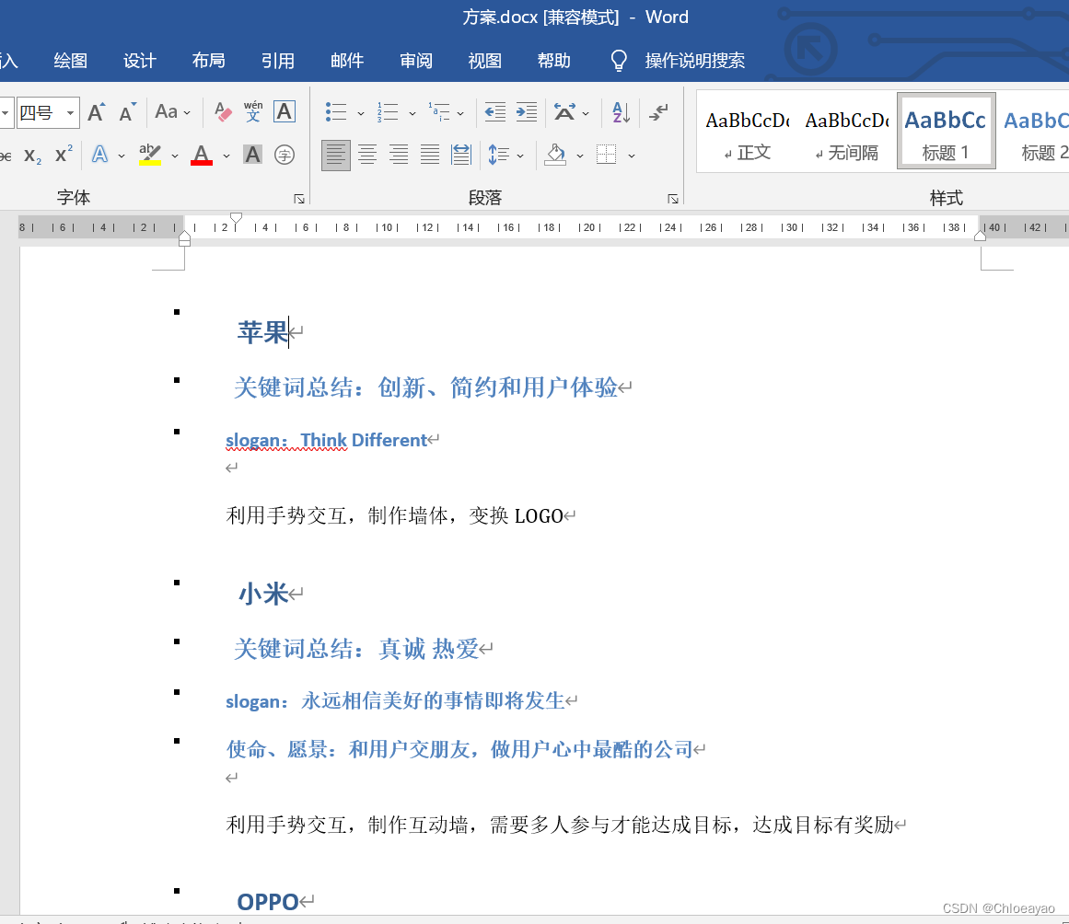Apply the 正文 style
This screenshot has width=1069, height=924.
tap(748, 133)
